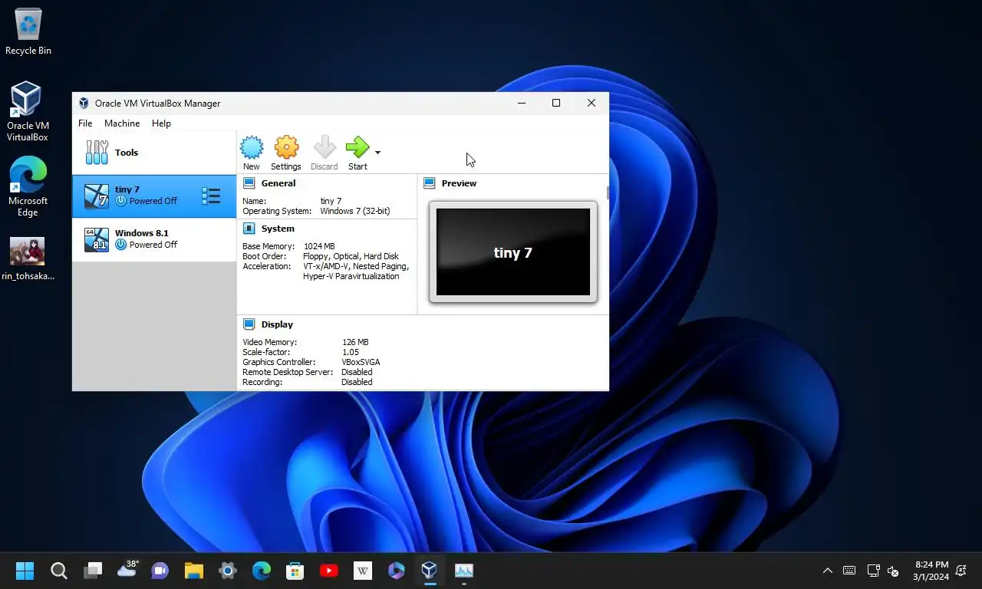982x589 pixels.
Task: Click the Preview section icon
Action: pyautogui.click(x=430, y=183)
